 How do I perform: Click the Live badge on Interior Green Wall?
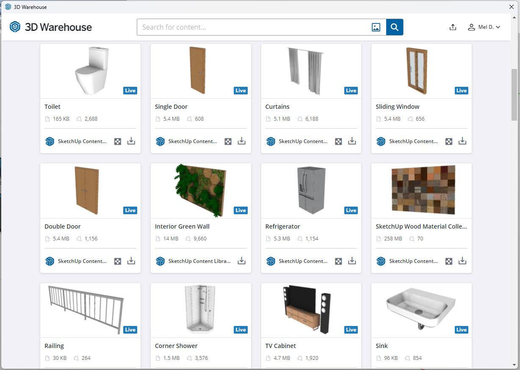pyautogui.click(x=241, y=210)
